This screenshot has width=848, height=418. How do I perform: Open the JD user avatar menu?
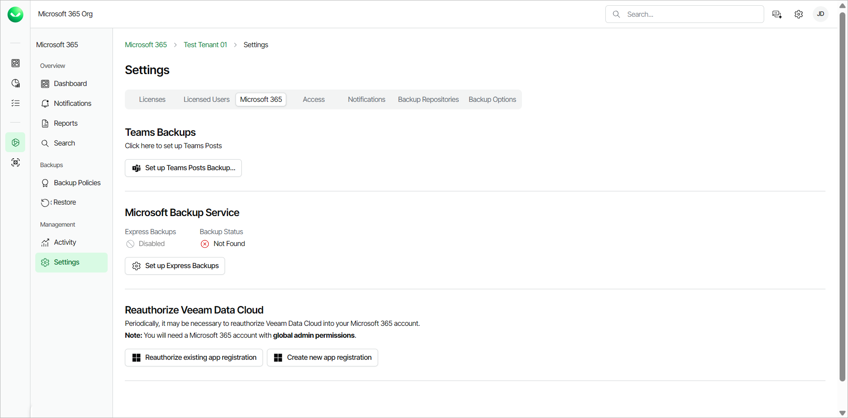click(x=821, y=14)
